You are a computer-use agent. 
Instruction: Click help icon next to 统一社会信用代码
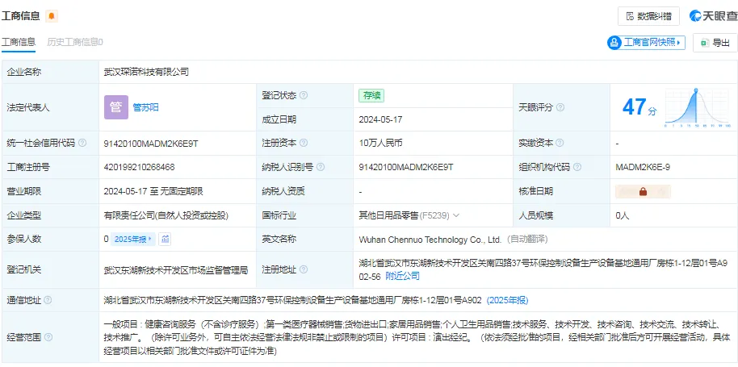82,143
